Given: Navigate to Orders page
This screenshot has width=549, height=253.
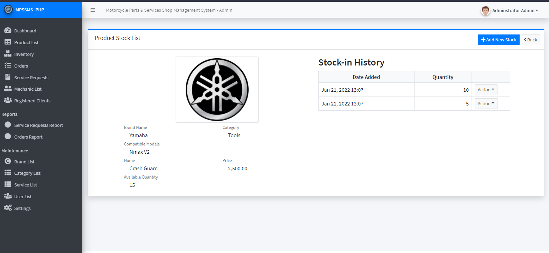Looking at the screenshot, I should [x=41, y=66].
